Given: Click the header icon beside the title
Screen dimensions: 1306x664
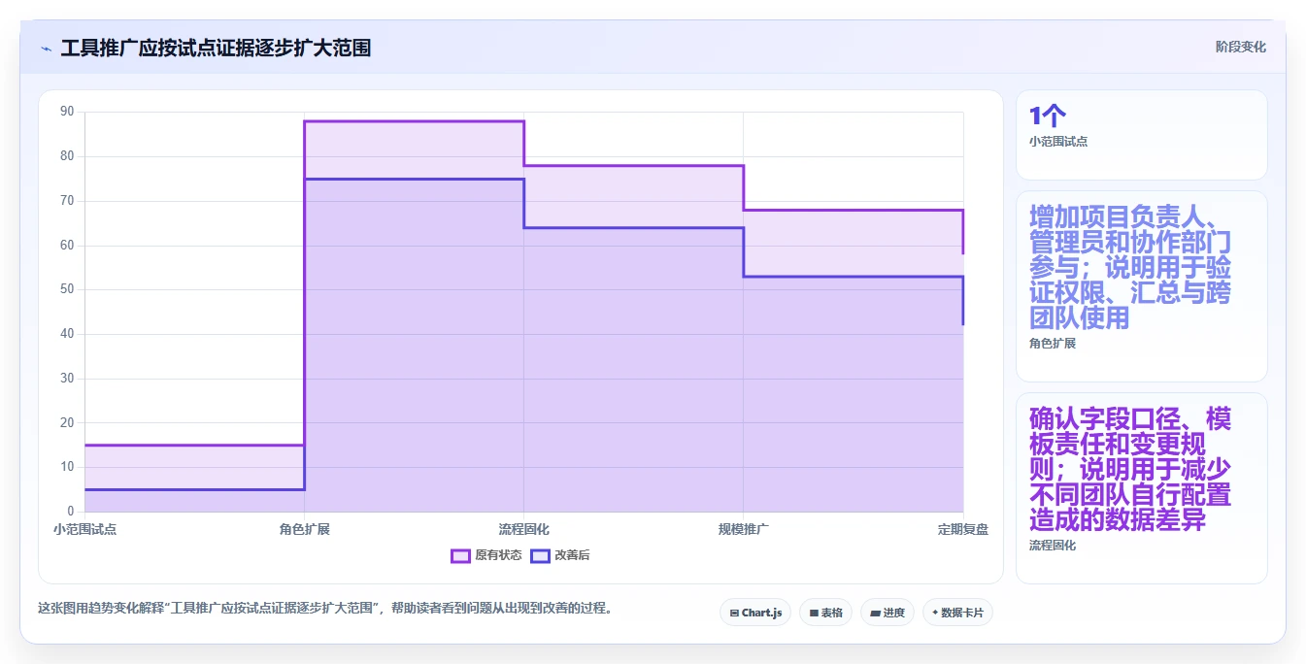Looking at the screenshot, I should (47, 49).
